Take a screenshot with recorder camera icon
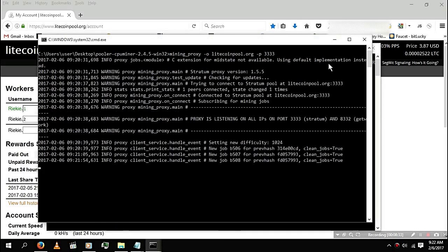 point(436,235)
